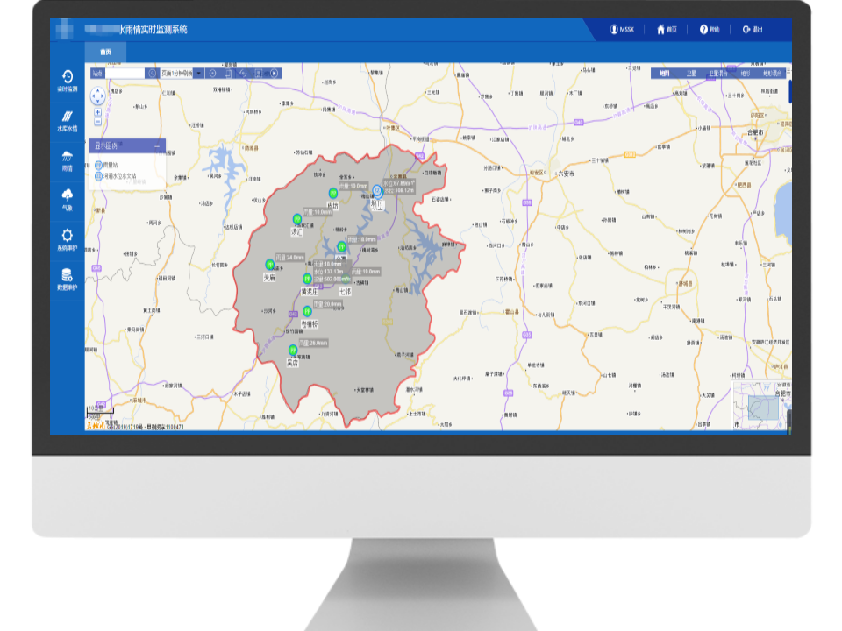This screenshot has width=842, height=631.
Task: Open 数据维护 data maintenance database icon
Action: (x=68, y=280)
